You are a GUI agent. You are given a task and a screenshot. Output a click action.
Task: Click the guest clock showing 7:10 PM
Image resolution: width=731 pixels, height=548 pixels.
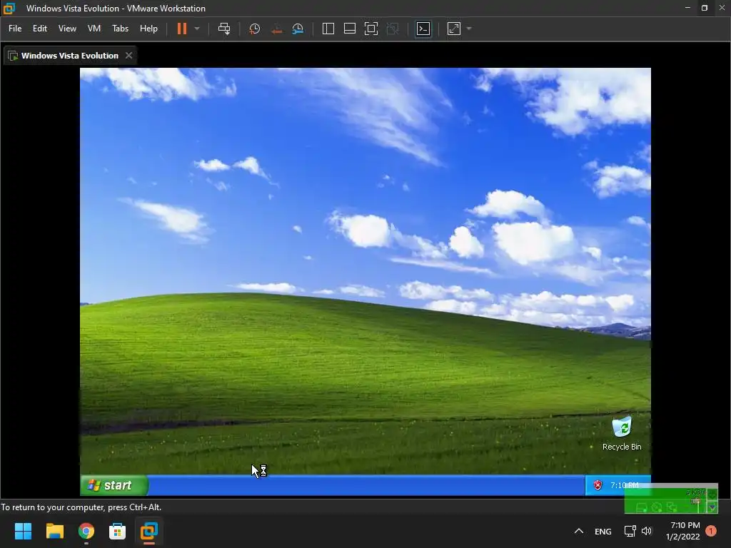(x=624, y=485)
